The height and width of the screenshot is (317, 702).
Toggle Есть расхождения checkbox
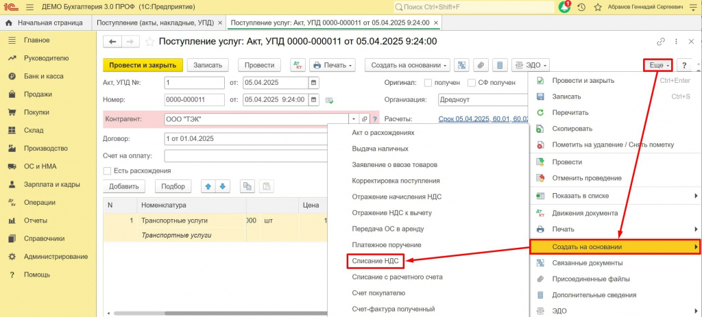[107, 170]
